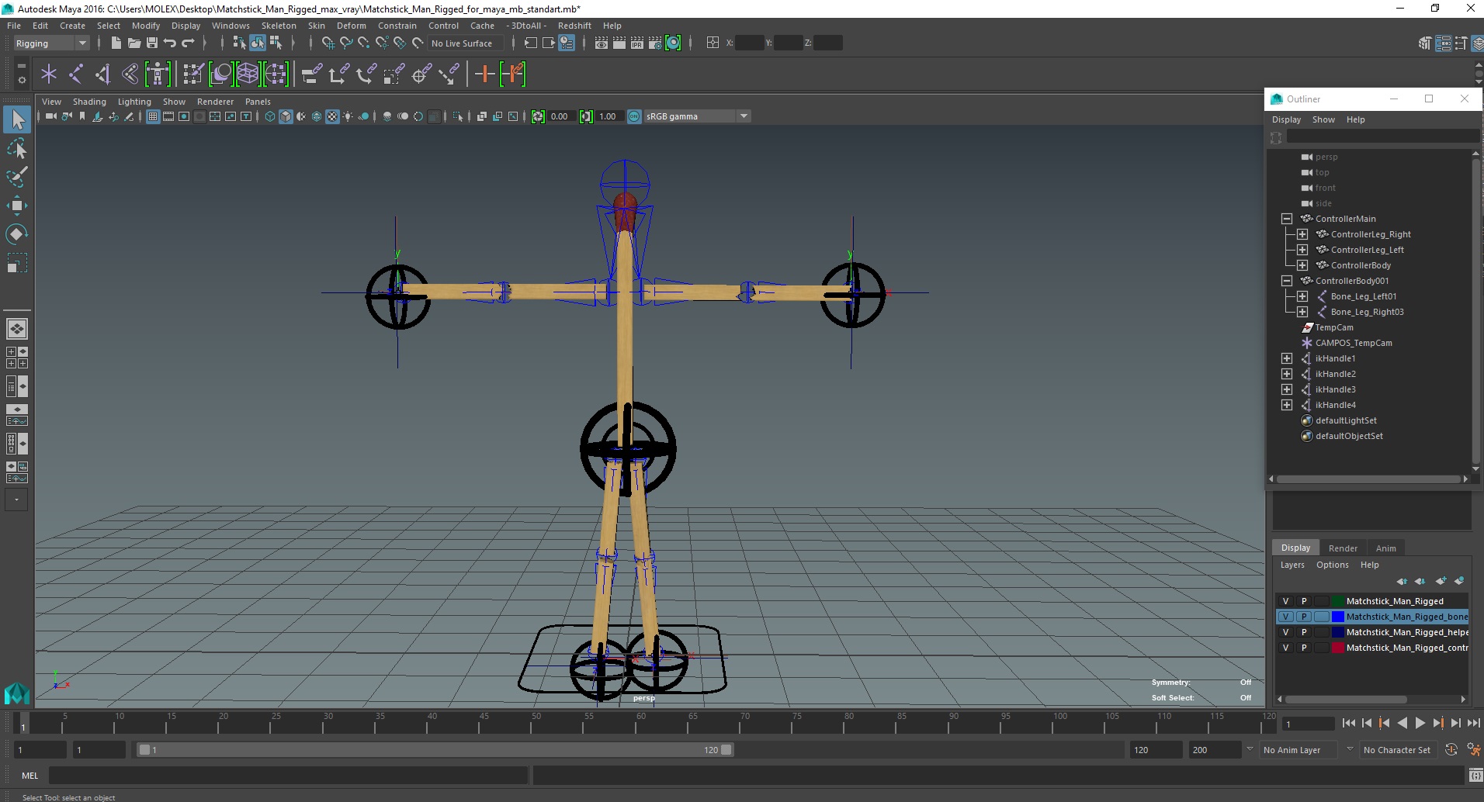Expand ControllerBody in the Outliner
Screen dimensions: 1484x802
pos(1302,265)
